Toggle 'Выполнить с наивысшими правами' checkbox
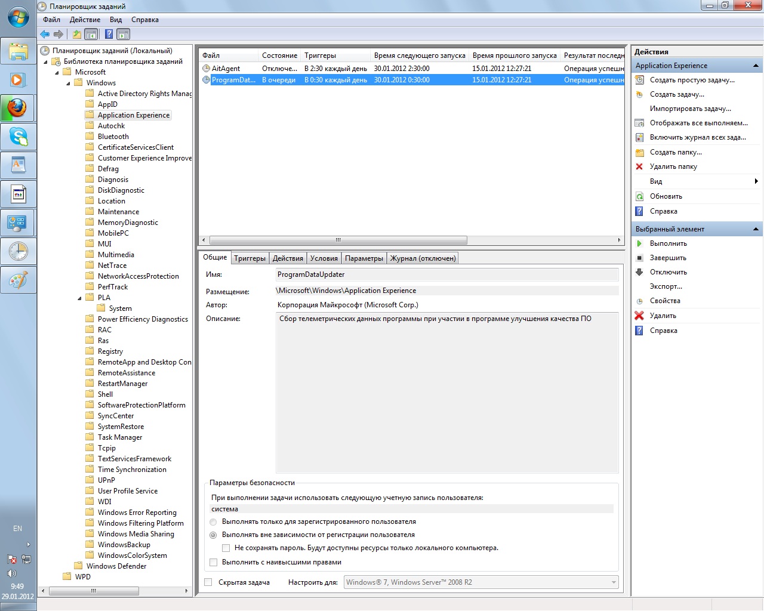The height and width of the screenshot is (611, 764). tap(213, 562)
